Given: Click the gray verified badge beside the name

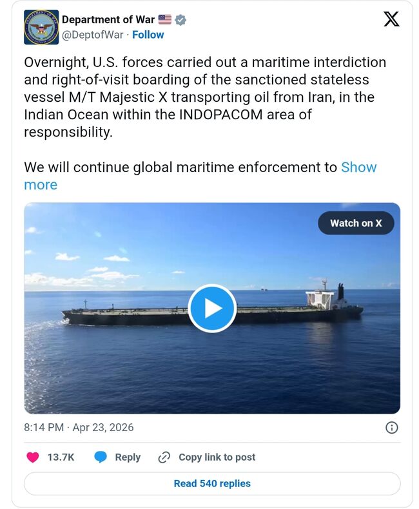Looking at the screenshot, I should click(181, 20).
